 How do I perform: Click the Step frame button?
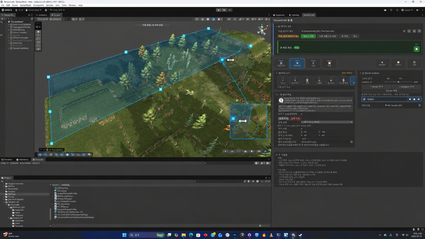tap(230, 10)
